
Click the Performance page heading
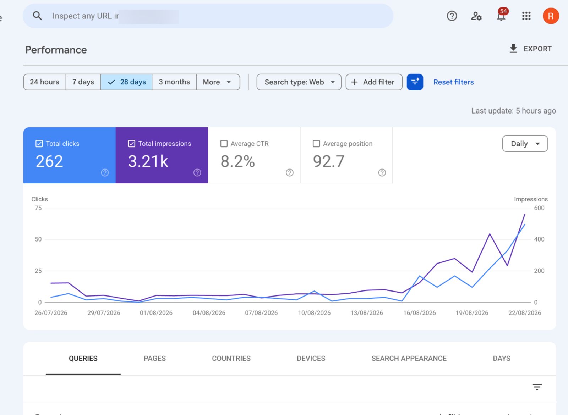pos(56,50)
